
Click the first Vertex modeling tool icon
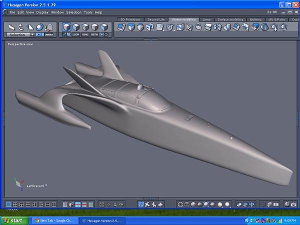121,27
